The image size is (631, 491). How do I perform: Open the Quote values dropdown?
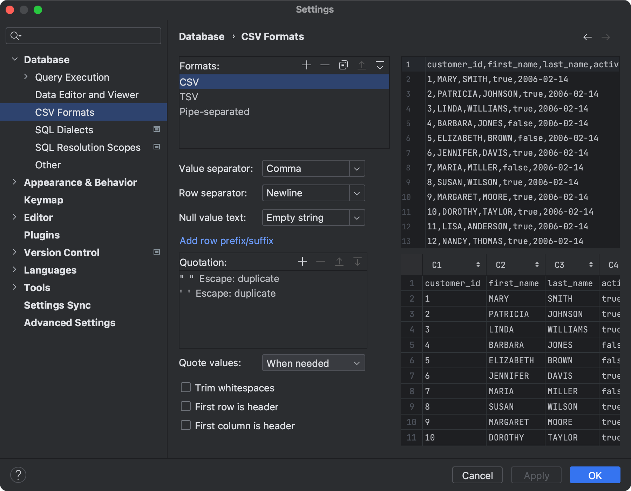coord(357,363)
